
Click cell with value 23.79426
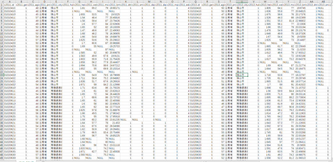[x=114, y=21]
